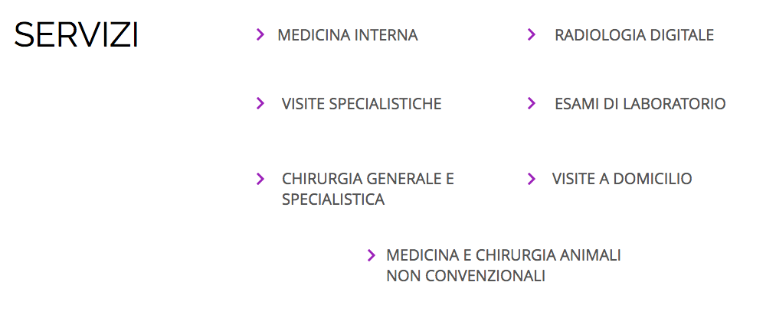Image resolution: width=776 pixels, height=321 pixels.
Task: Open Medicina e Chirurgia Animali Non Convenzionali
Action: point(503,255)
